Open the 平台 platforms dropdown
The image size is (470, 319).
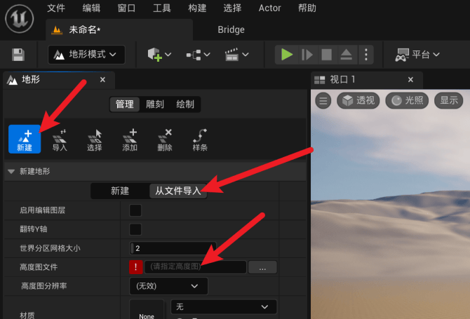click(417, 55)
